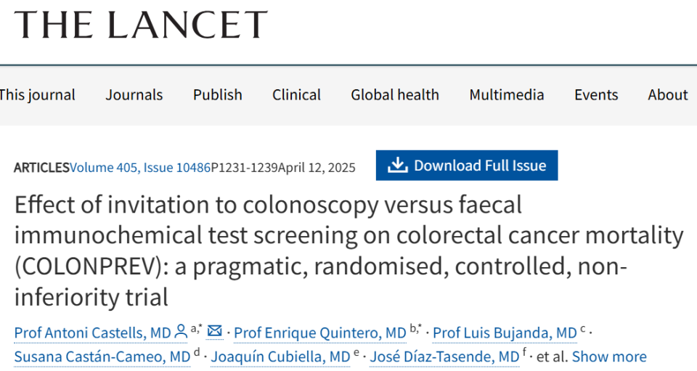Open the About menu

click(668, 95)
